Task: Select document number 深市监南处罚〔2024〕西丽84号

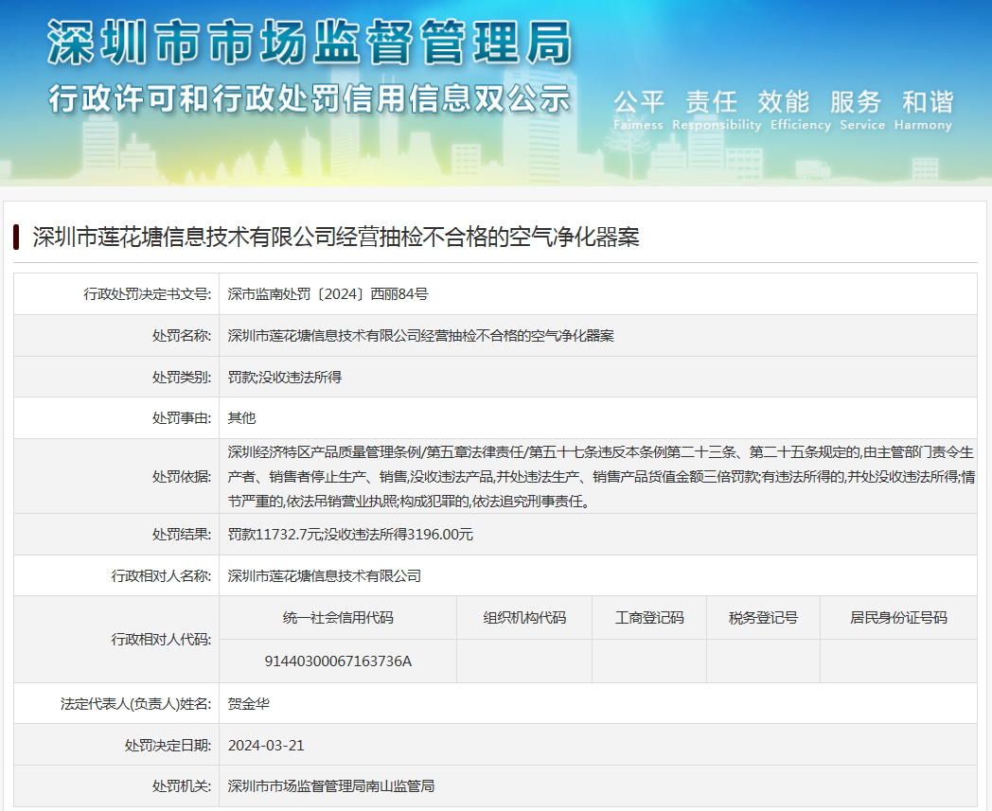Action: click(328, 294)
